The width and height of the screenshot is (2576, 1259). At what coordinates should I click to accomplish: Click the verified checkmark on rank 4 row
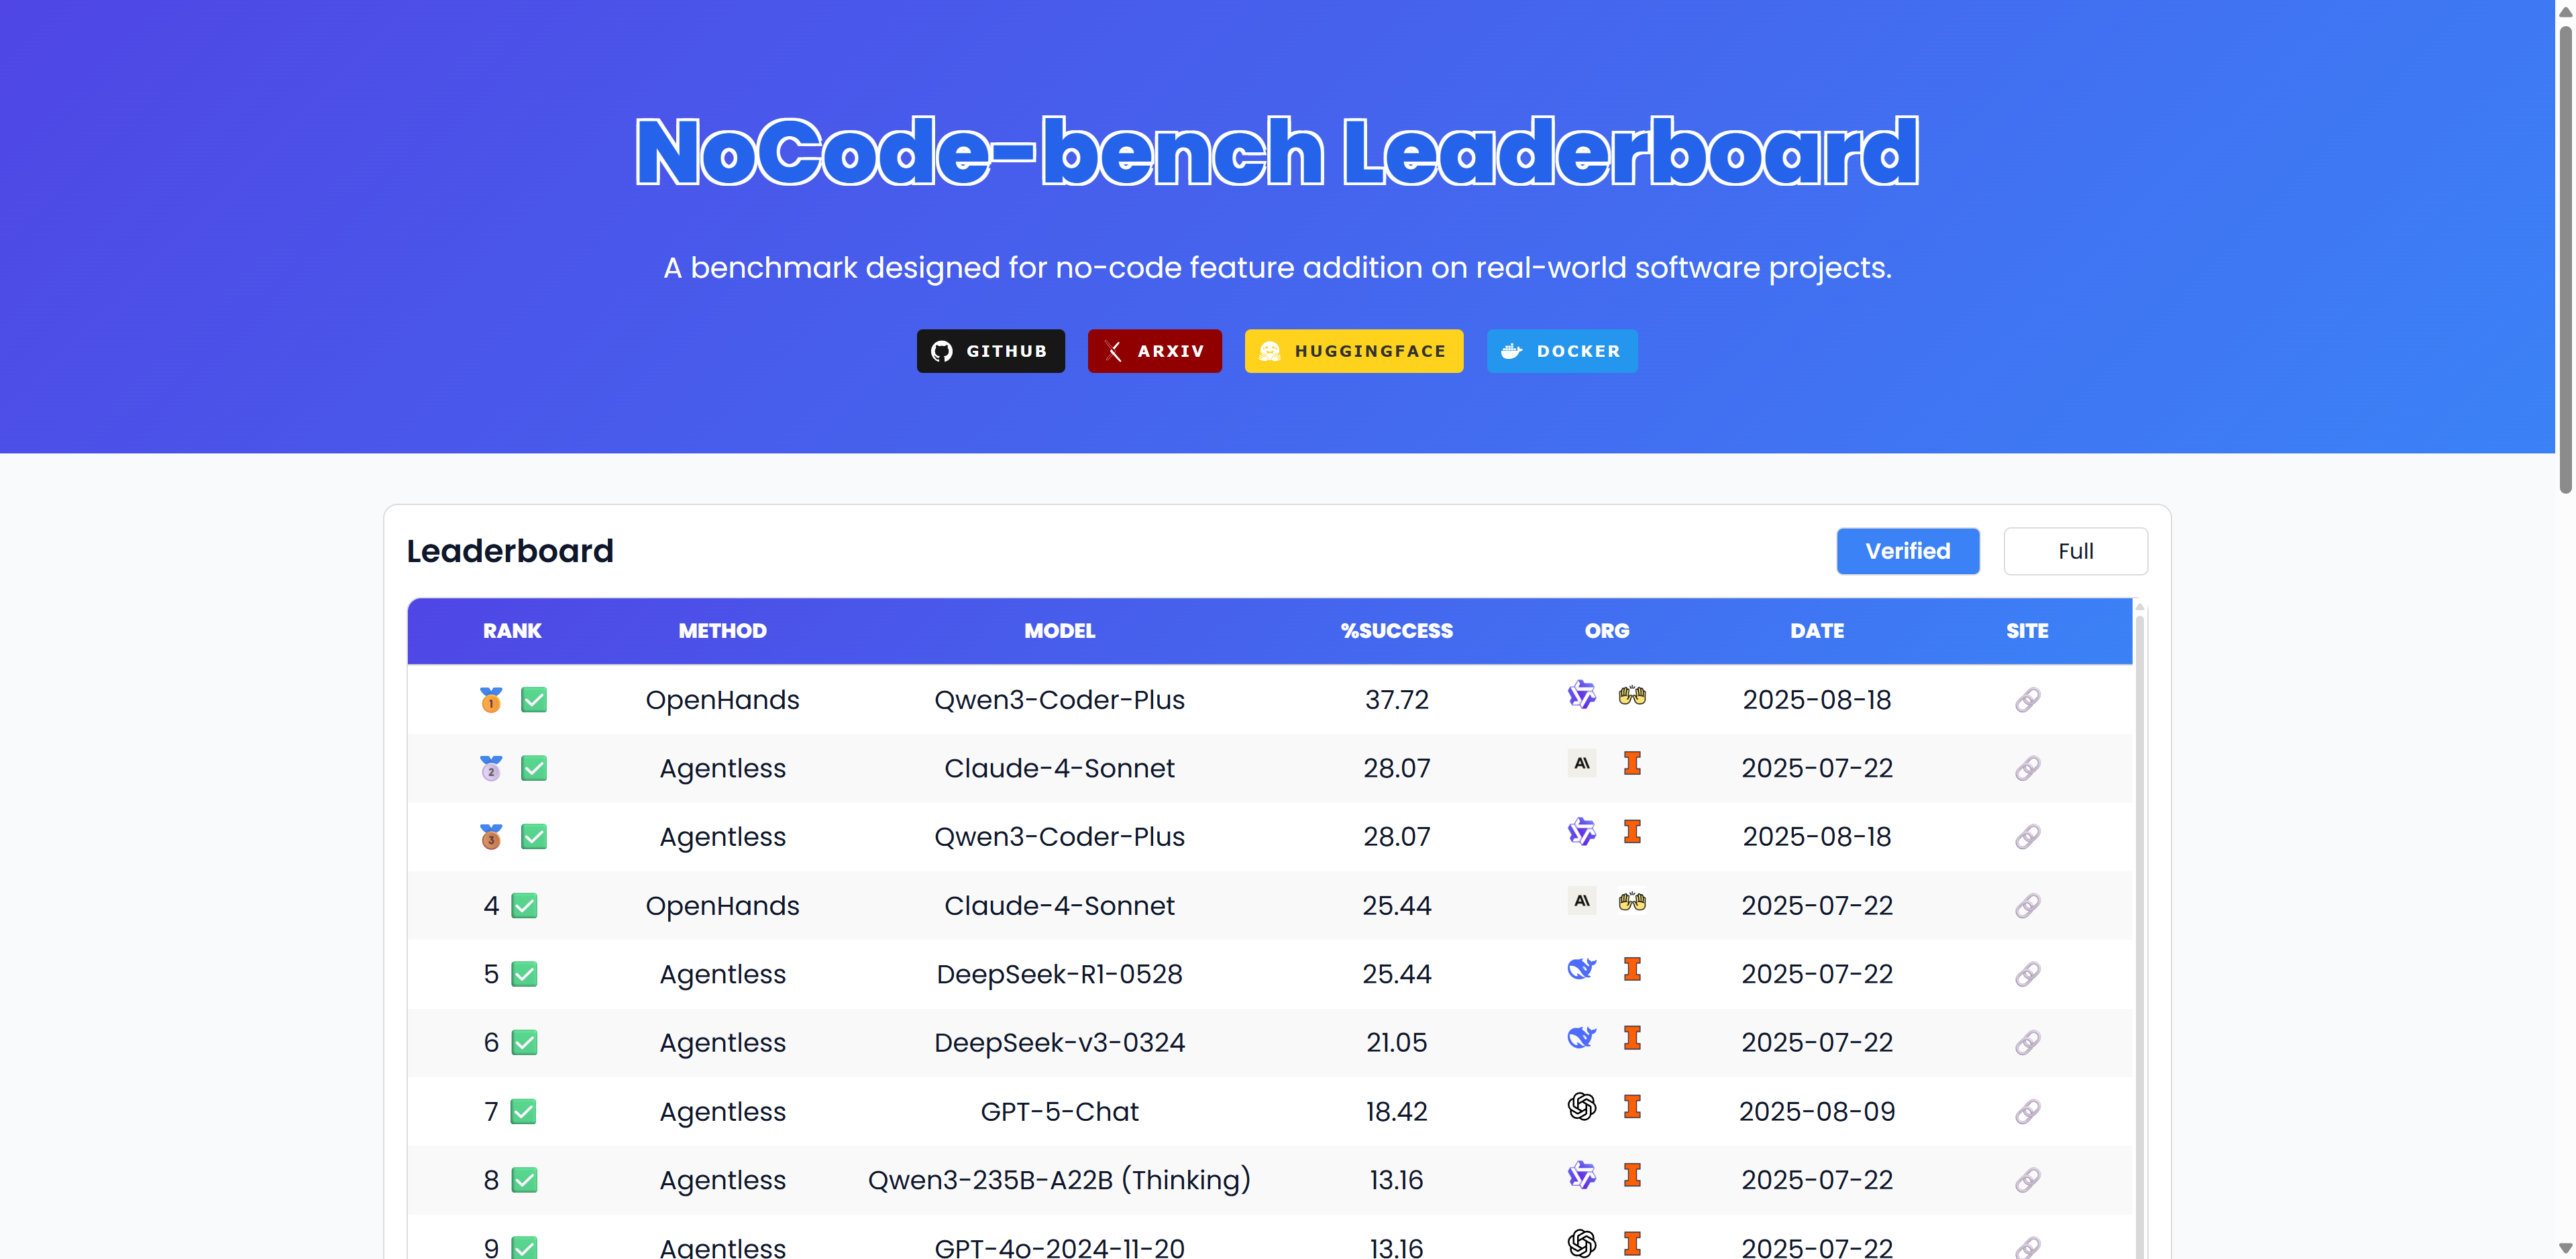click(524, 906)
